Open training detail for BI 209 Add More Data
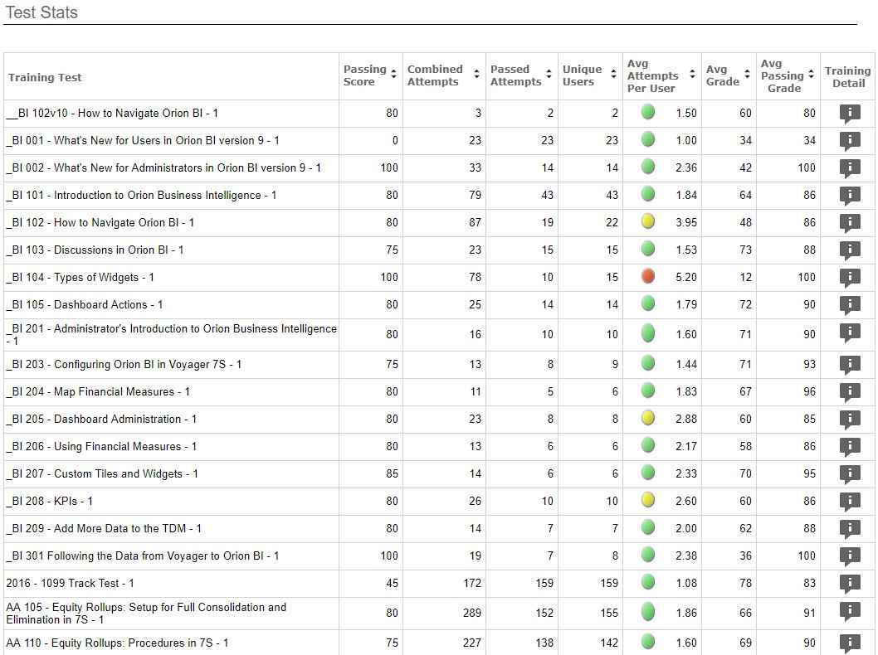This screenshot has height=655, width=878. point(850,529)
